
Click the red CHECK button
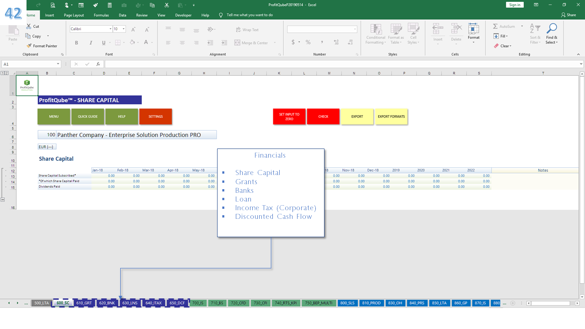tap(323, 117)
